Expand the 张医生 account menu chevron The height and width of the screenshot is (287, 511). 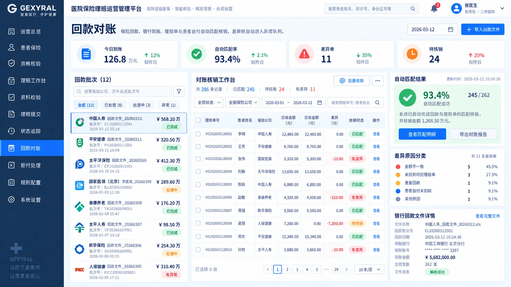[x=502, y=9]
